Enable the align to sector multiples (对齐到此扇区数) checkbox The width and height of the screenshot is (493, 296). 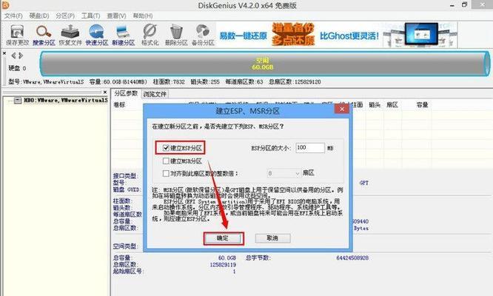tap(166, 173)
